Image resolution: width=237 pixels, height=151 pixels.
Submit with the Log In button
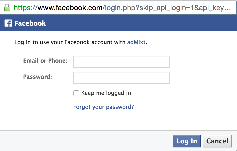click(x=187, y=141)
